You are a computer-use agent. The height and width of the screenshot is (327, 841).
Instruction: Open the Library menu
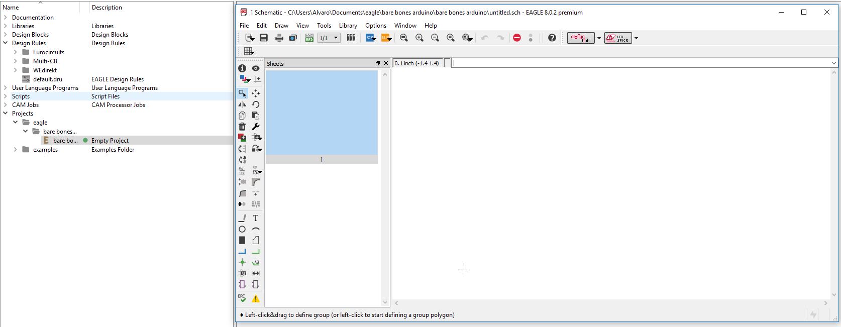coord(348,26)
